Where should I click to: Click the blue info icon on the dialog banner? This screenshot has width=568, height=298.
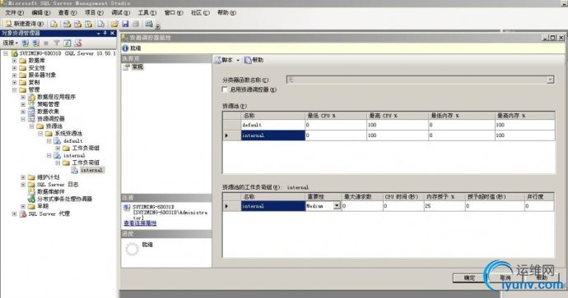point(125,48)
